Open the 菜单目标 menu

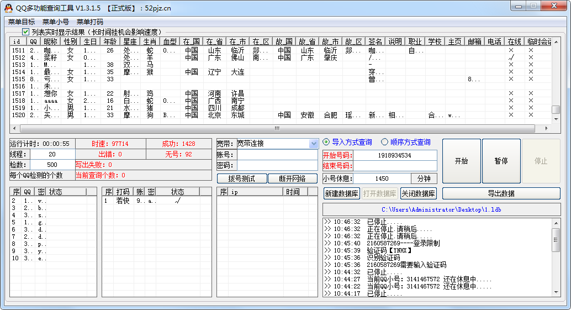(x=22, y=22)
